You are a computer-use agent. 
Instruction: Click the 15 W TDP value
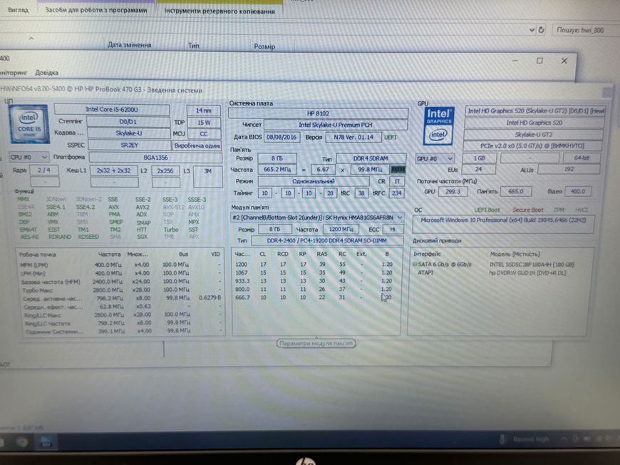204,123
